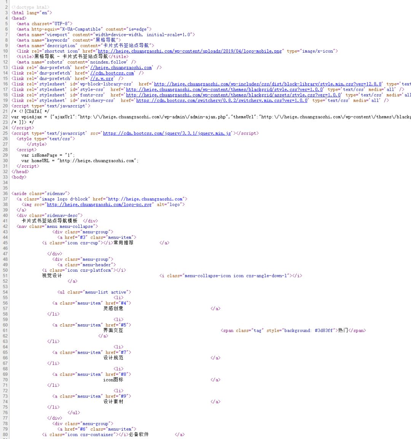This screenshot has width=411, height=439.
Task: Open the jquery.min.js script source link
Action: [x=167, y=133]
